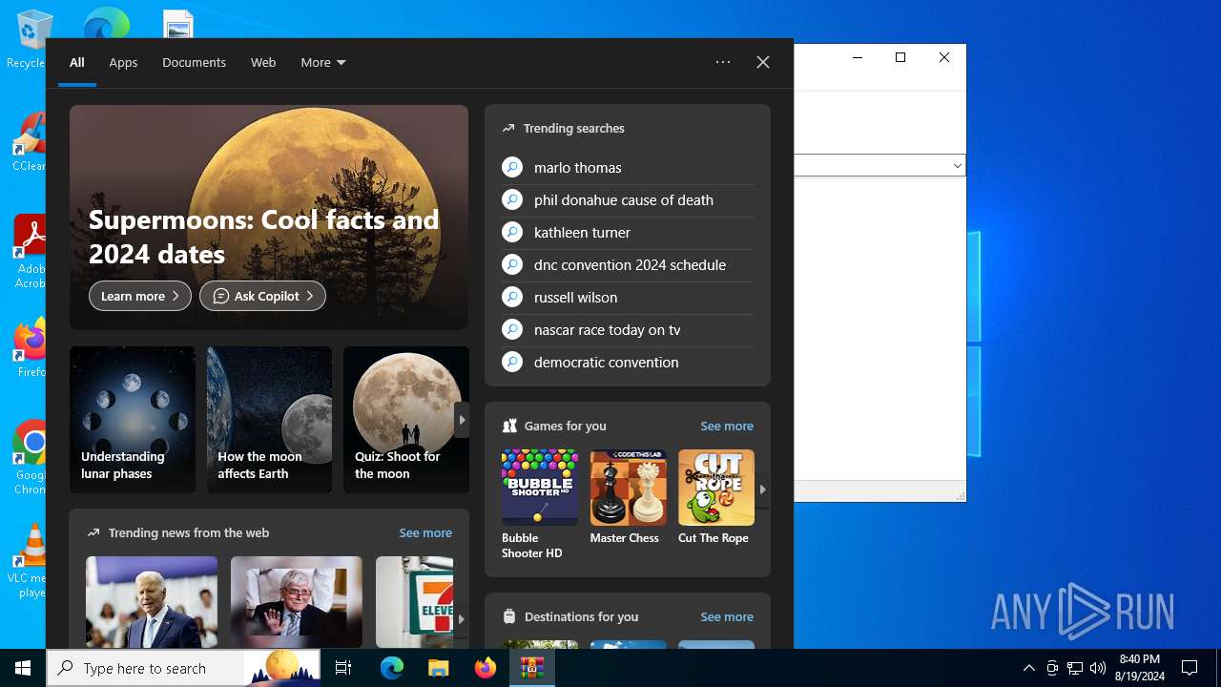Open Understanding lunar phases card

click(133, 420)
